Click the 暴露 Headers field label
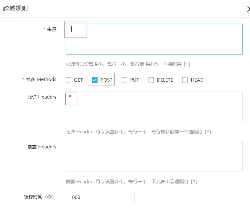Image resolution: width=250 pixels, height=210 pixels. [41, 147]
